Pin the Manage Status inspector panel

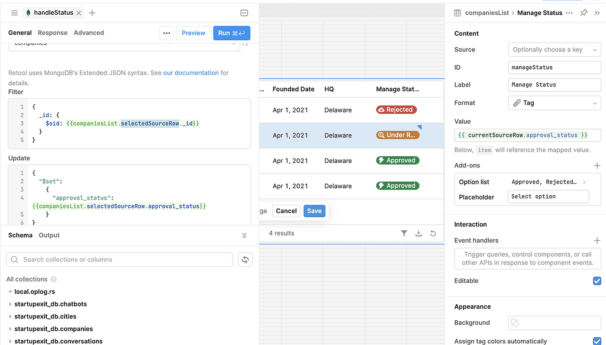583,12
